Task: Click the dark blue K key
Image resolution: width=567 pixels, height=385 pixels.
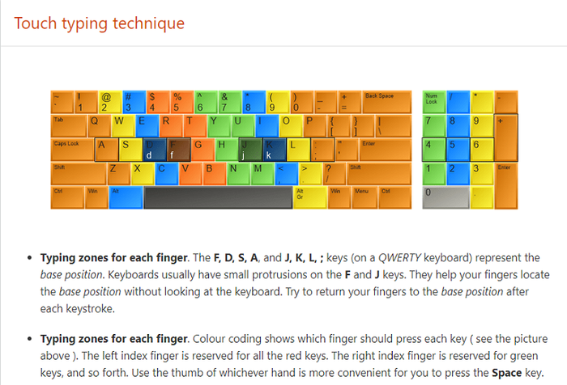Action: pos(275,150)
